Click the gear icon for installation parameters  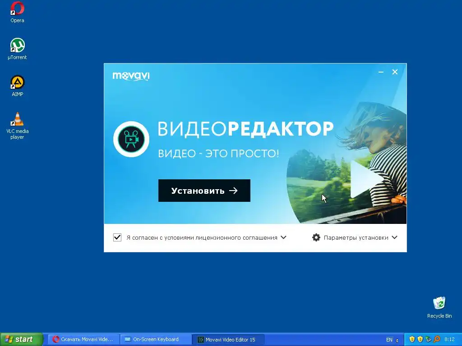316,237
